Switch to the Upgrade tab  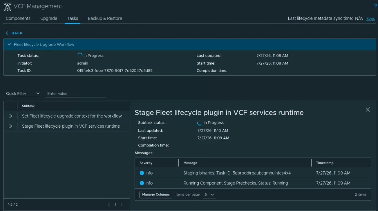[x=49, y=18]
